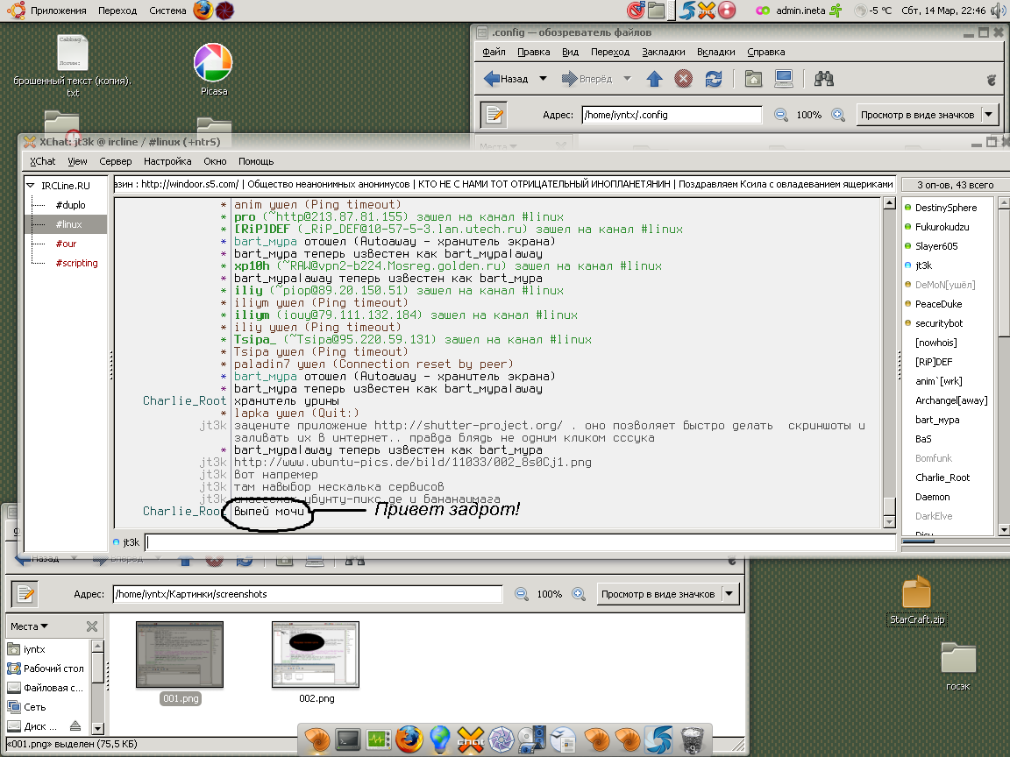Click the red Stop icon in .config toolbar

pos(684,79)
